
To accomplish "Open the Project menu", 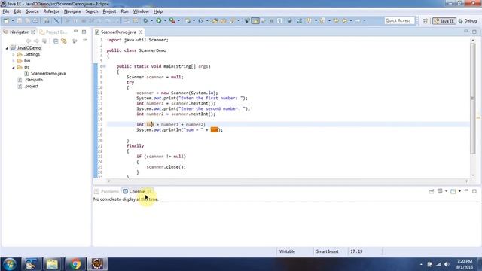I will point(109,11).
